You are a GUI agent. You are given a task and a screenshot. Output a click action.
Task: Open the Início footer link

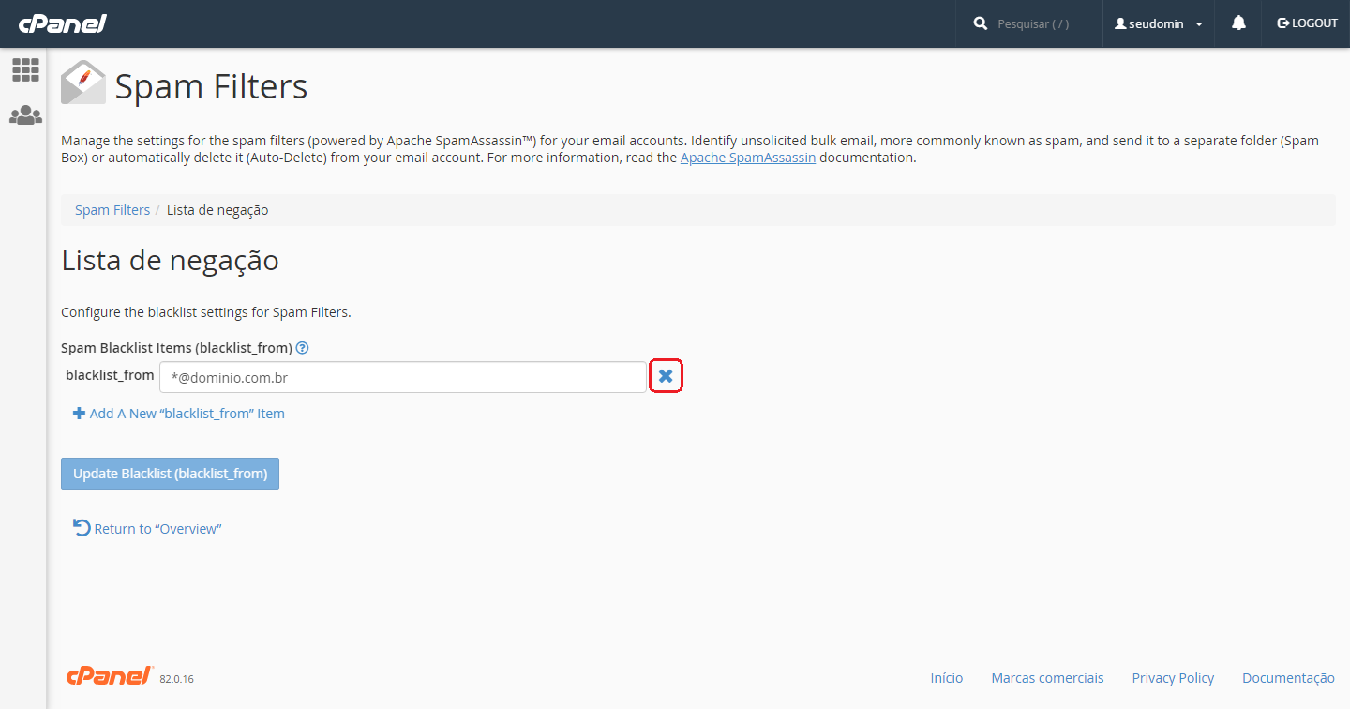(x=947, y=678)
